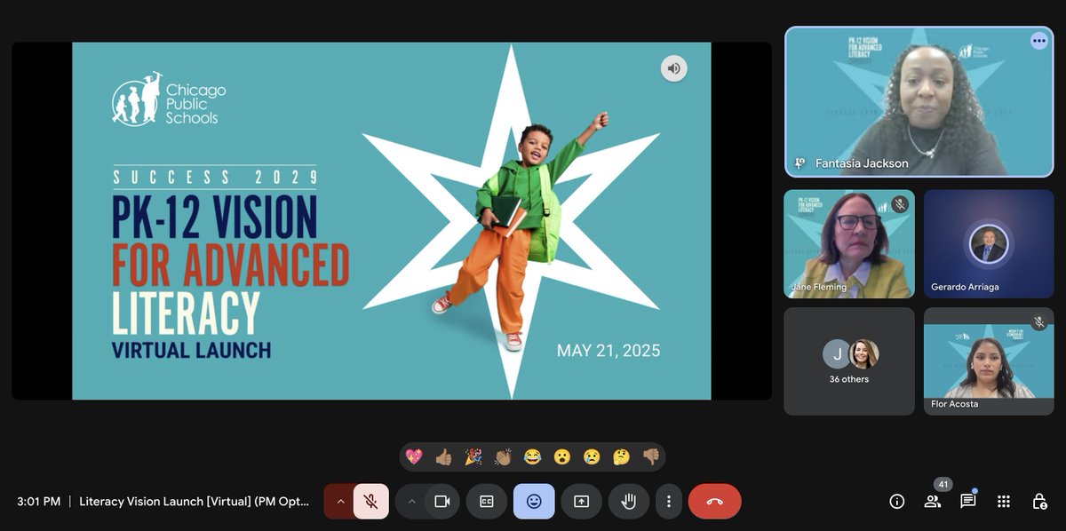The width and height of the screenshot is (1066, 531).
Task: Send laughing face reaction
Action: coord(532,457)
